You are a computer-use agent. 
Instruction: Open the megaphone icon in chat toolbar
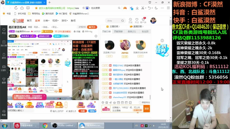(111, 102)
